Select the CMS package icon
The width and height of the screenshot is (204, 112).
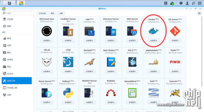(89, 31)
